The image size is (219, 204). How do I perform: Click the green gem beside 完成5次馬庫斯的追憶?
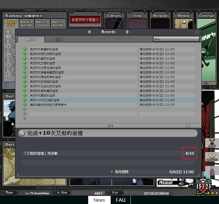click(x=25, y=49)
